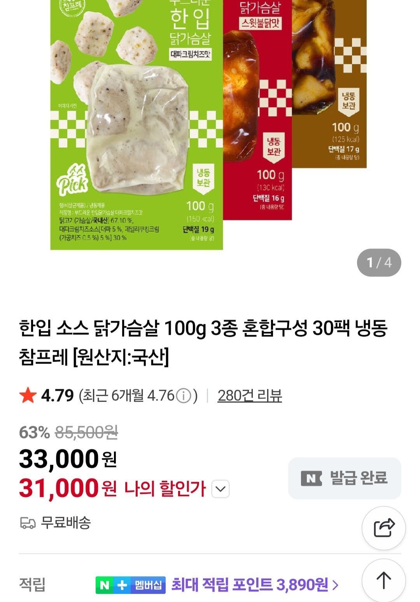Tap the 31,000원 discounted price
This screenshot has width=420, height=602.
(x=68, y=488)
